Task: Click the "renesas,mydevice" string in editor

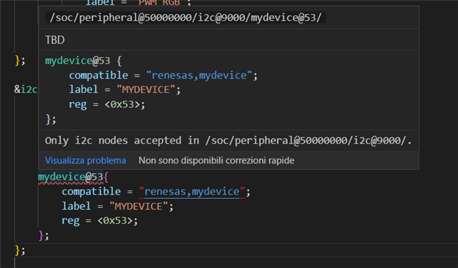Action: tap(192, 192)
